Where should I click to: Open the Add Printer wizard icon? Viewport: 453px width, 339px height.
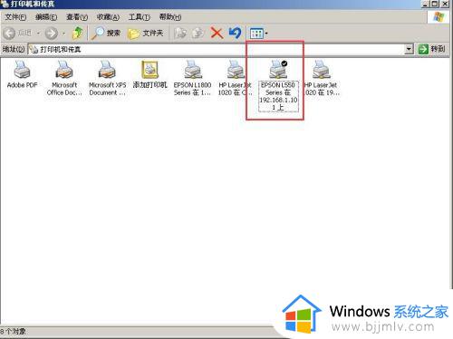coord(149,74)
